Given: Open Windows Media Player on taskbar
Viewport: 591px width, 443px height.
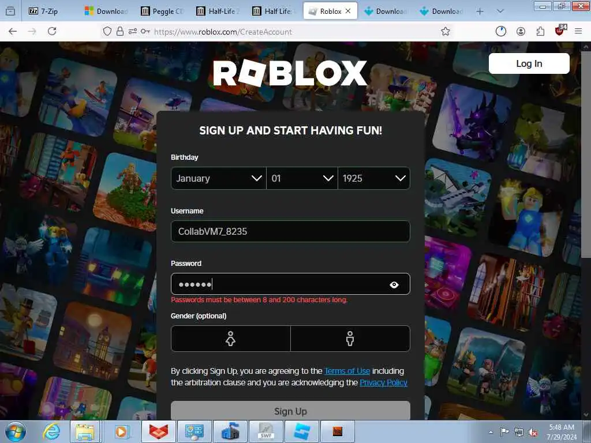Looking at the screenshot, I should click(x=121, y=431).
